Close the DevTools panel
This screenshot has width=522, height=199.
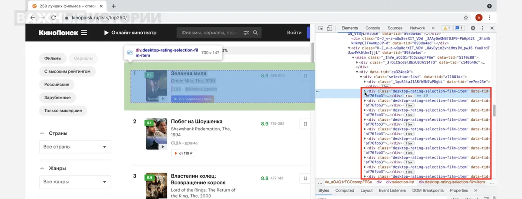pos(492,28)
